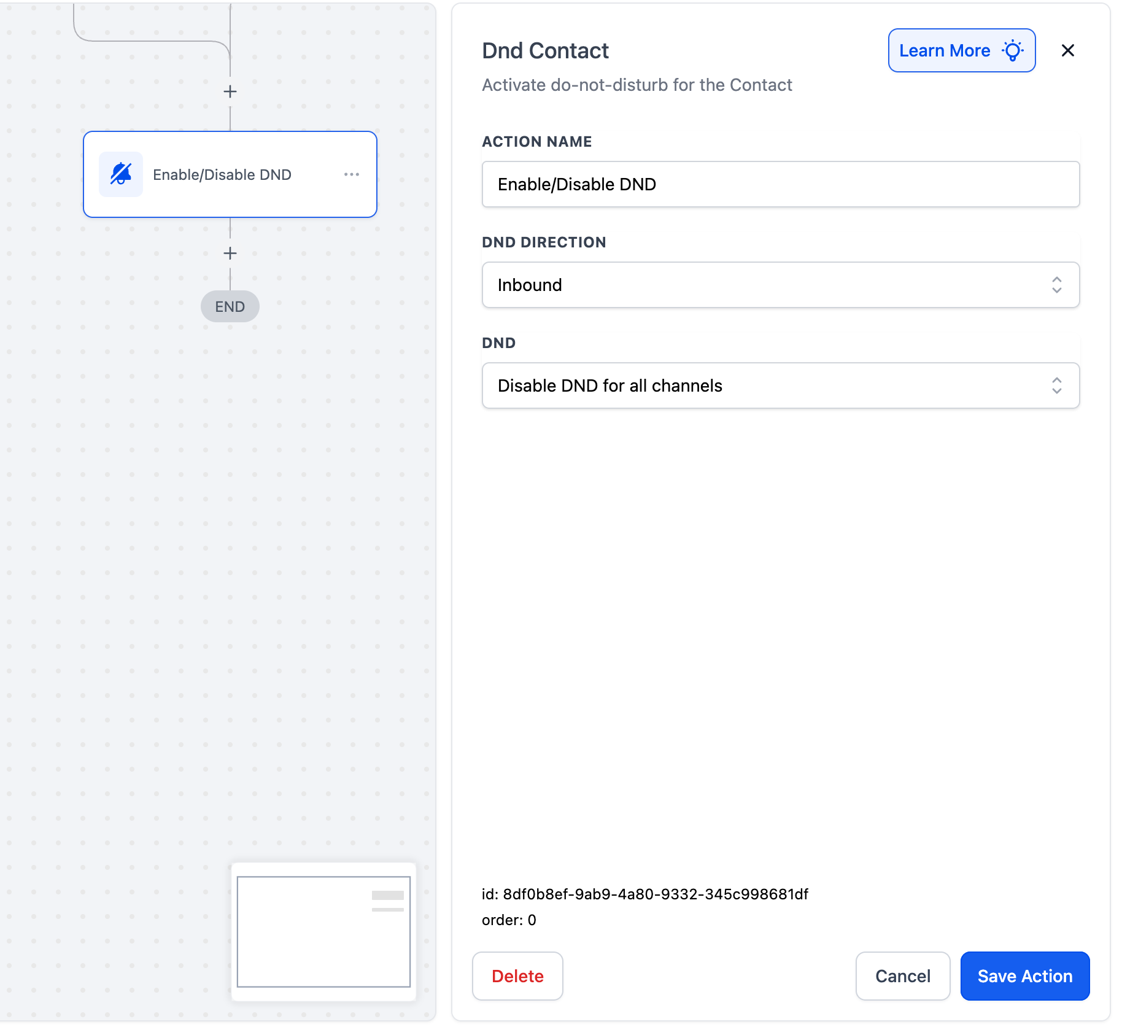Select the Enable/Disable DND workflow node
This screenshot has height=1035, width=1122.
(x=230, y=174)
